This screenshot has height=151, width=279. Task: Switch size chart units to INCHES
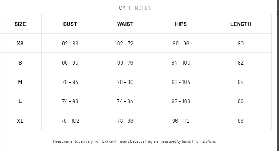(x=142, y=8)
